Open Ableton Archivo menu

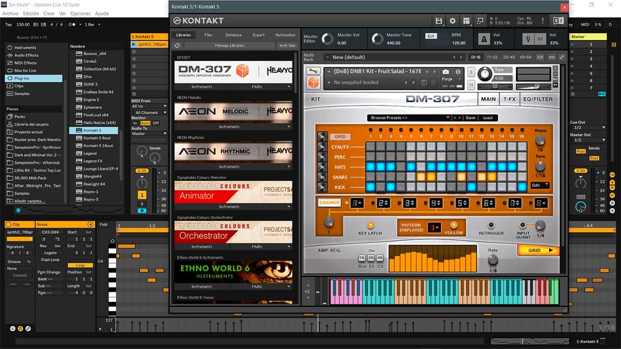pyautogui.click(x=10, y=13)
